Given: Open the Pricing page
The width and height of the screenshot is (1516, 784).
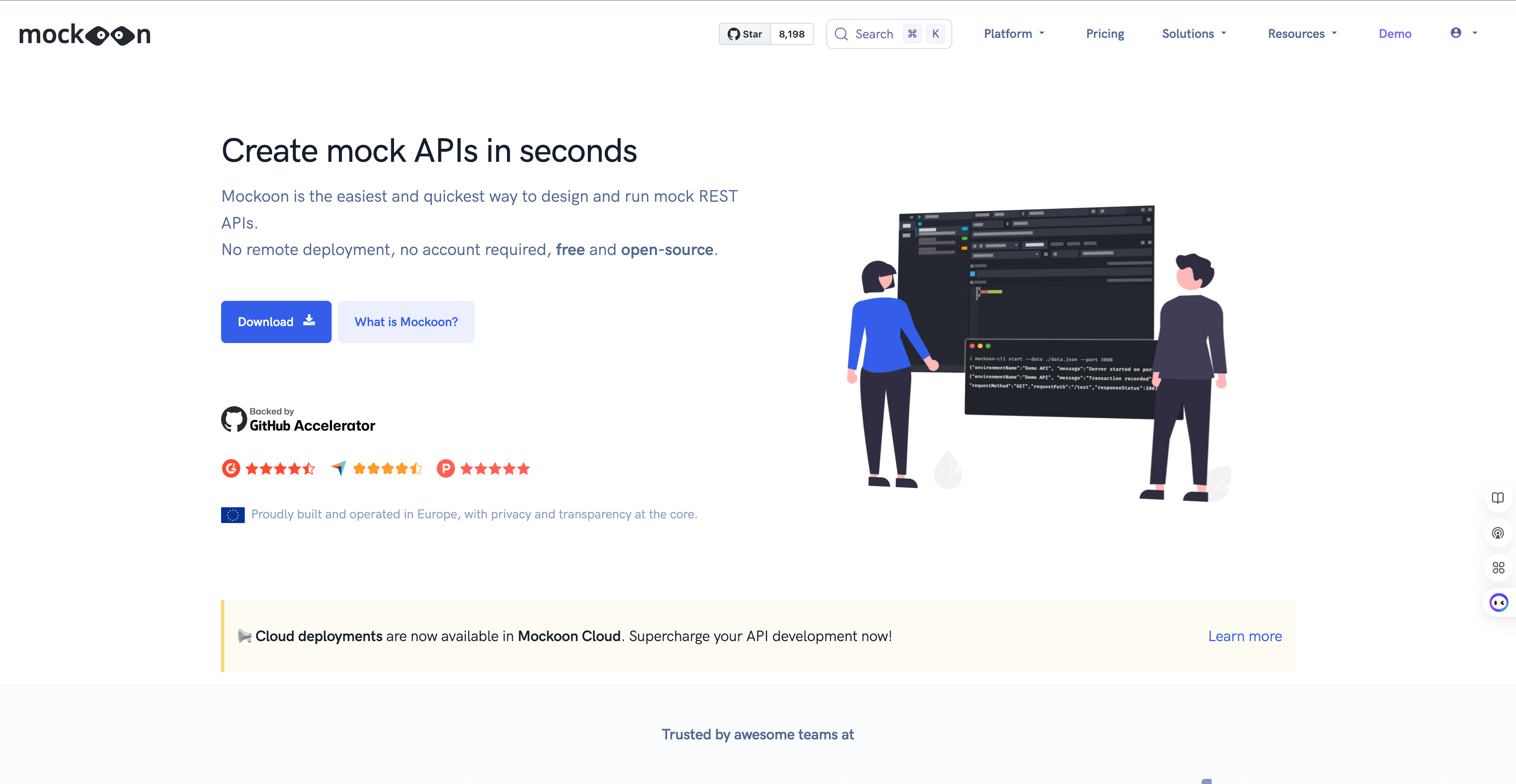Looking at the screenshot, I should click(x=1105, y=34).
